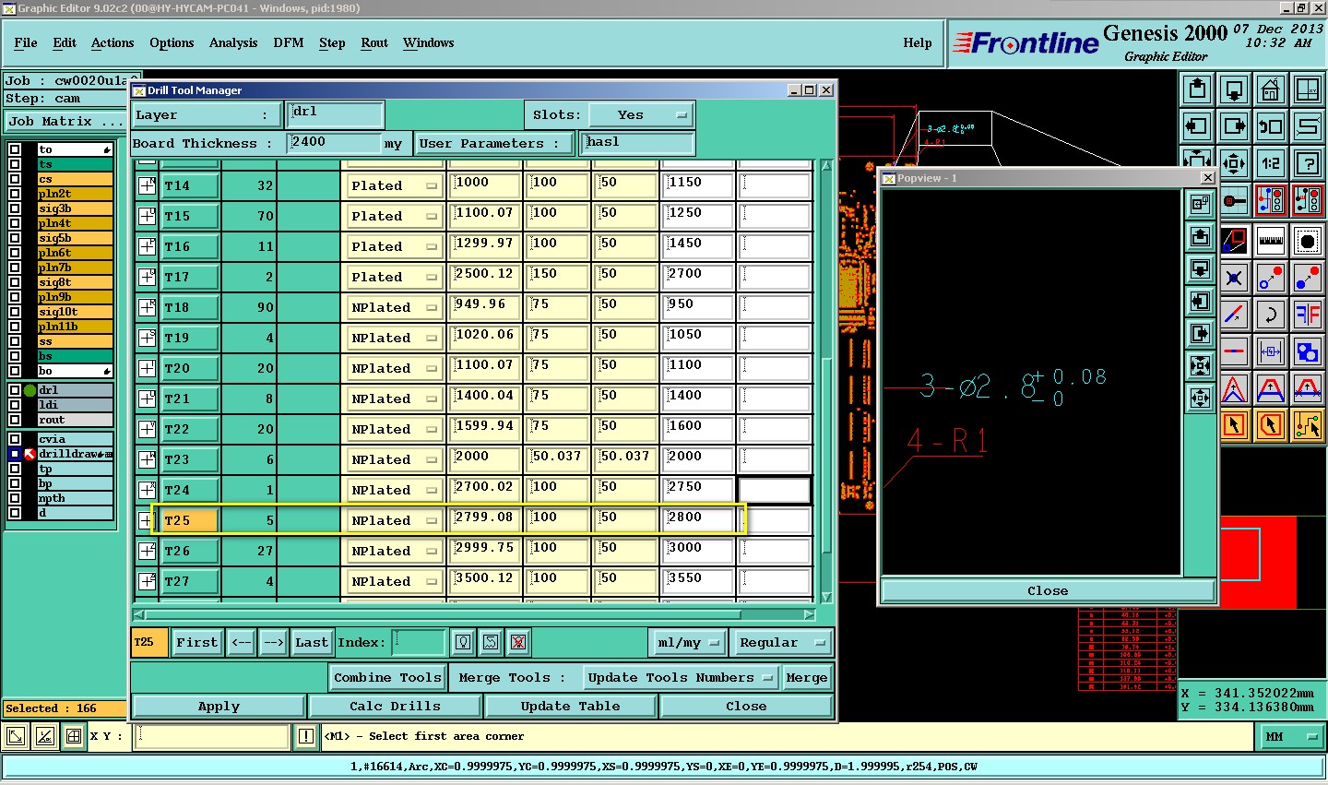Expand the T25 NPlated type dropdown
Viewport: 1328px width, 785px height.
[394, 520]
